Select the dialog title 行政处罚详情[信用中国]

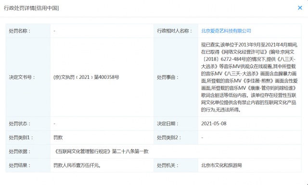click(x=31, y=8)
